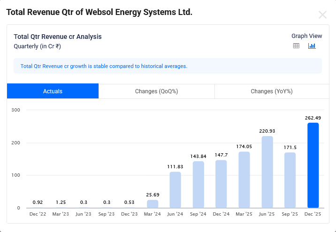
Task: Click the Sep '25 axis label
Action: [x=290, y=214]
